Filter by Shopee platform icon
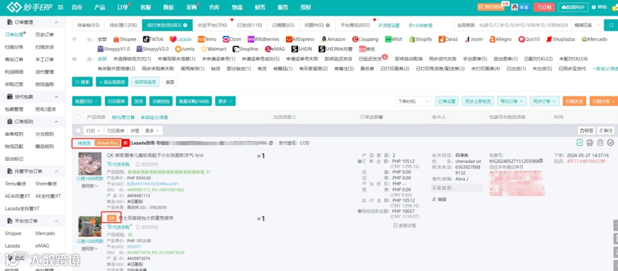Image resolution: width=618 pixels, height=271 pixels. click(125, 39)
